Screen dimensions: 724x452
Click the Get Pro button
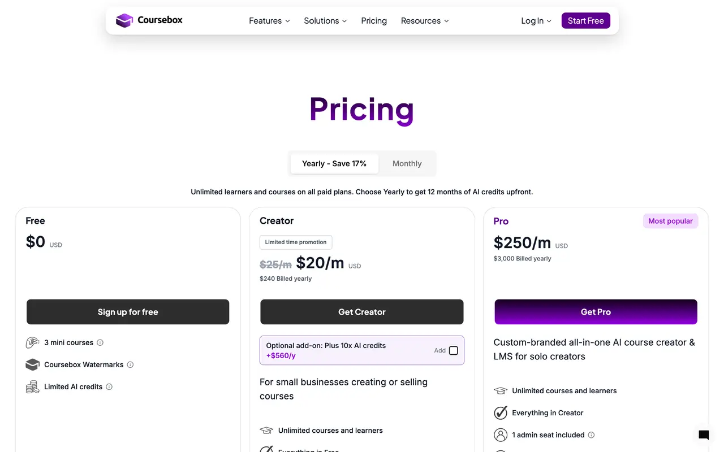coord(596,312)
